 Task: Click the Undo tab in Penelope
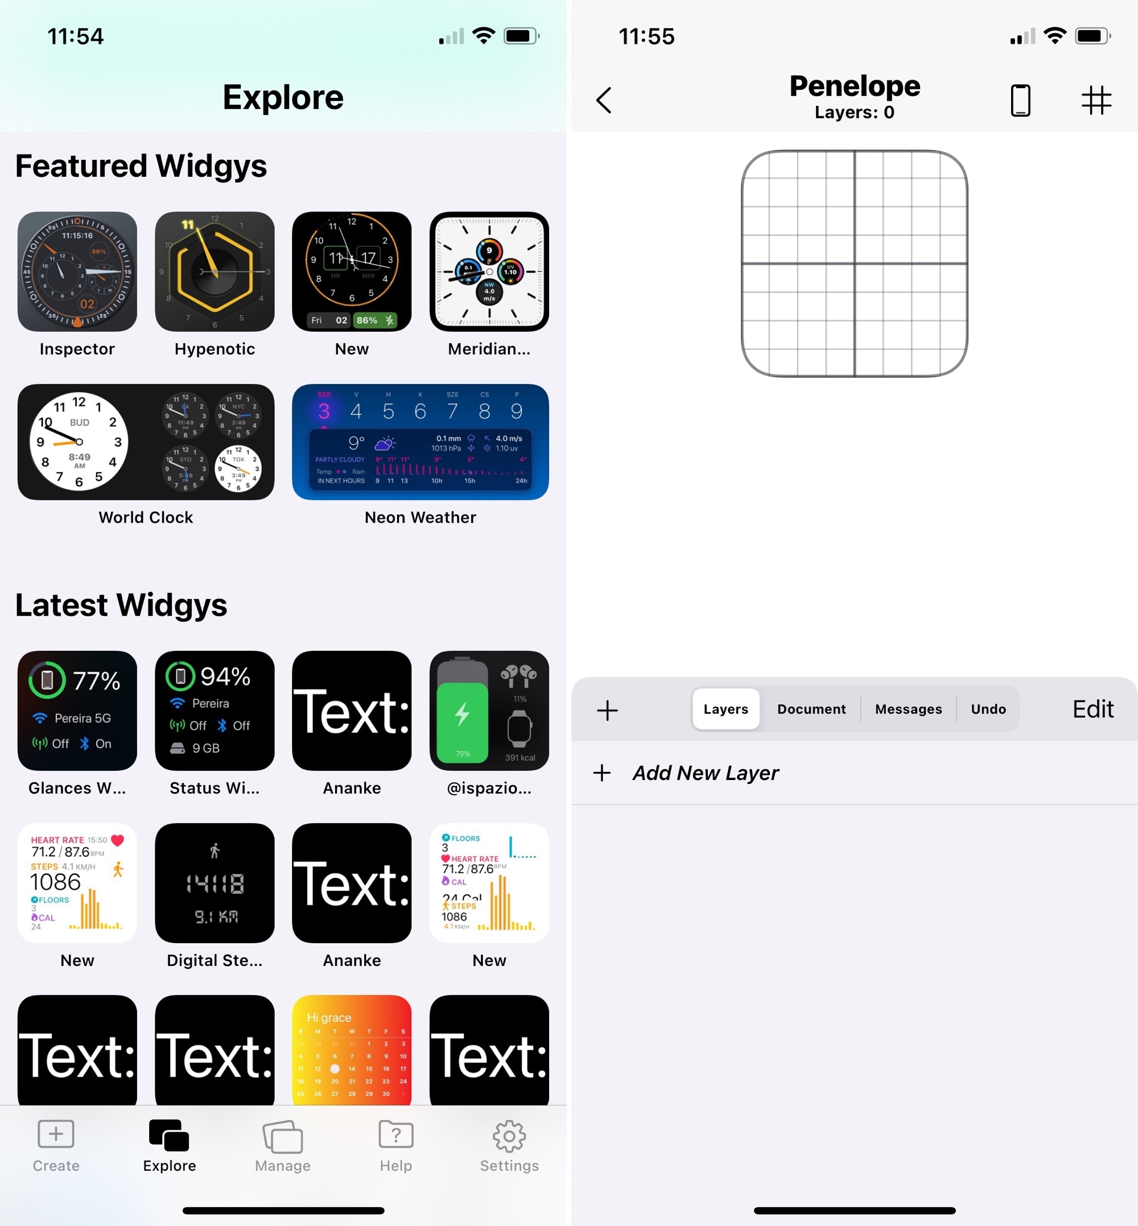point(985,708)
